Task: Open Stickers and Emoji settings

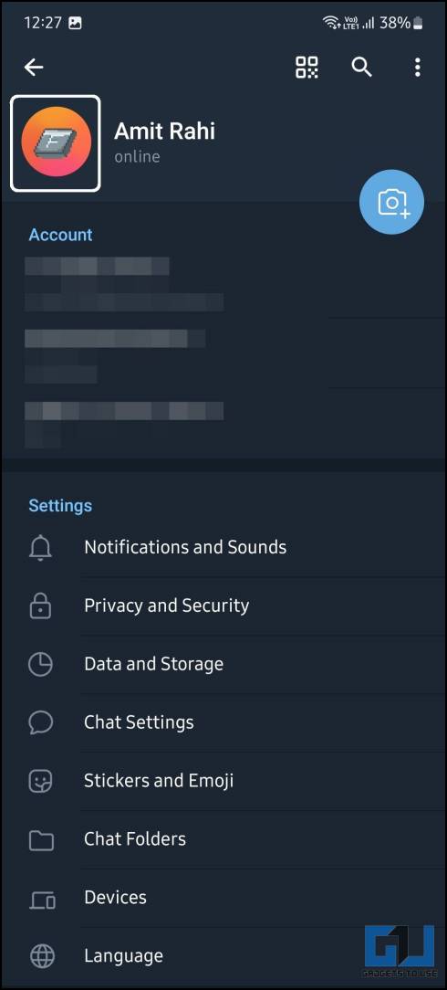Action: 223,781
